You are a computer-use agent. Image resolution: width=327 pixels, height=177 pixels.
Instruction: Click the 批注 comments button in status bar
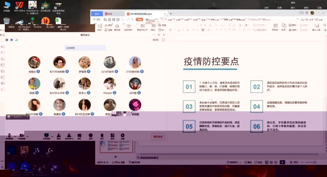(x=258, y=162)
